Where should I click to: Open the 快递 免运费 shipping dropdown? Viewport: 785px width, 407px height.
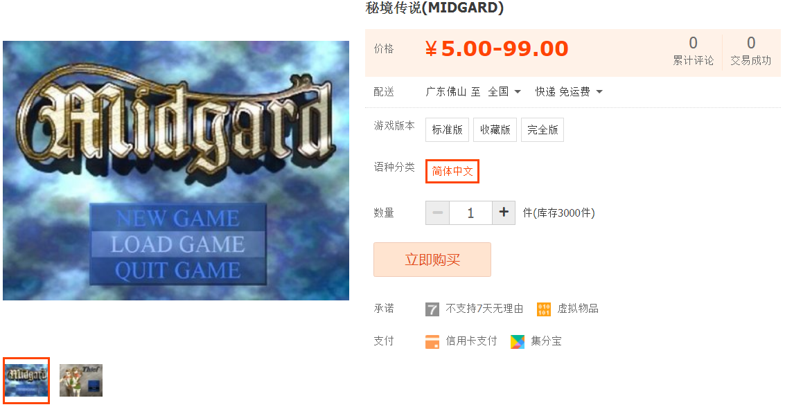click(569, 91)
